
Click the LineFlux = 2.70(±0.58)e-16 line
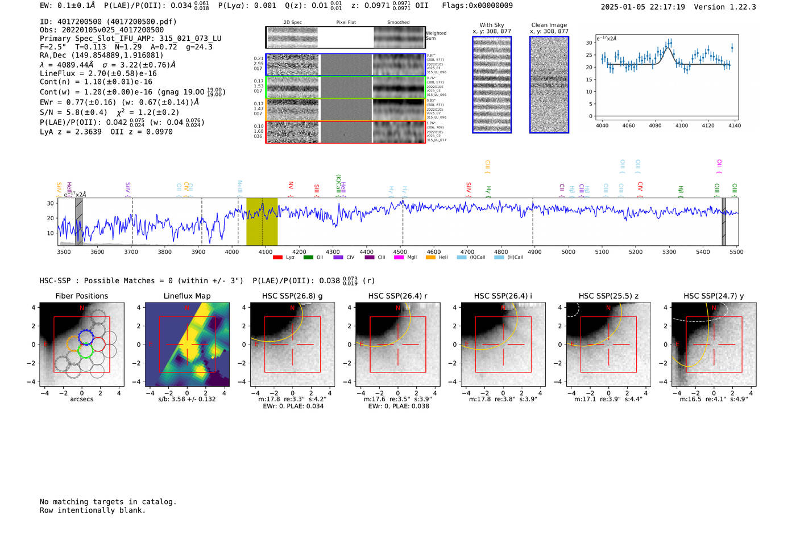[x=98, y=73]
